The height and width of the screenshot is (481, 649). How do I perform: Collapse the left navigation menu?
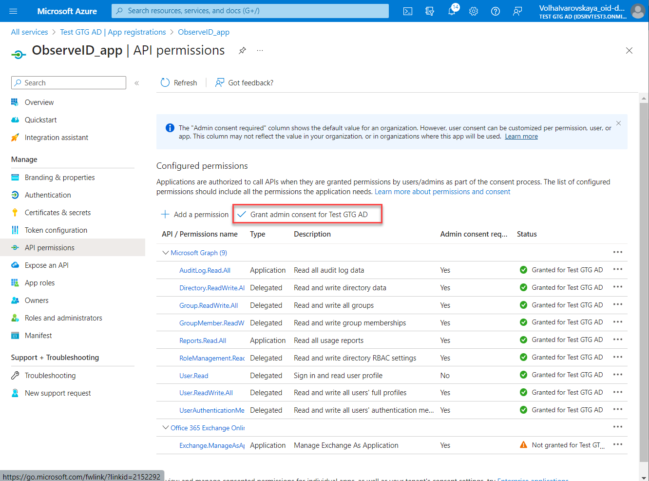coord(137,83)
